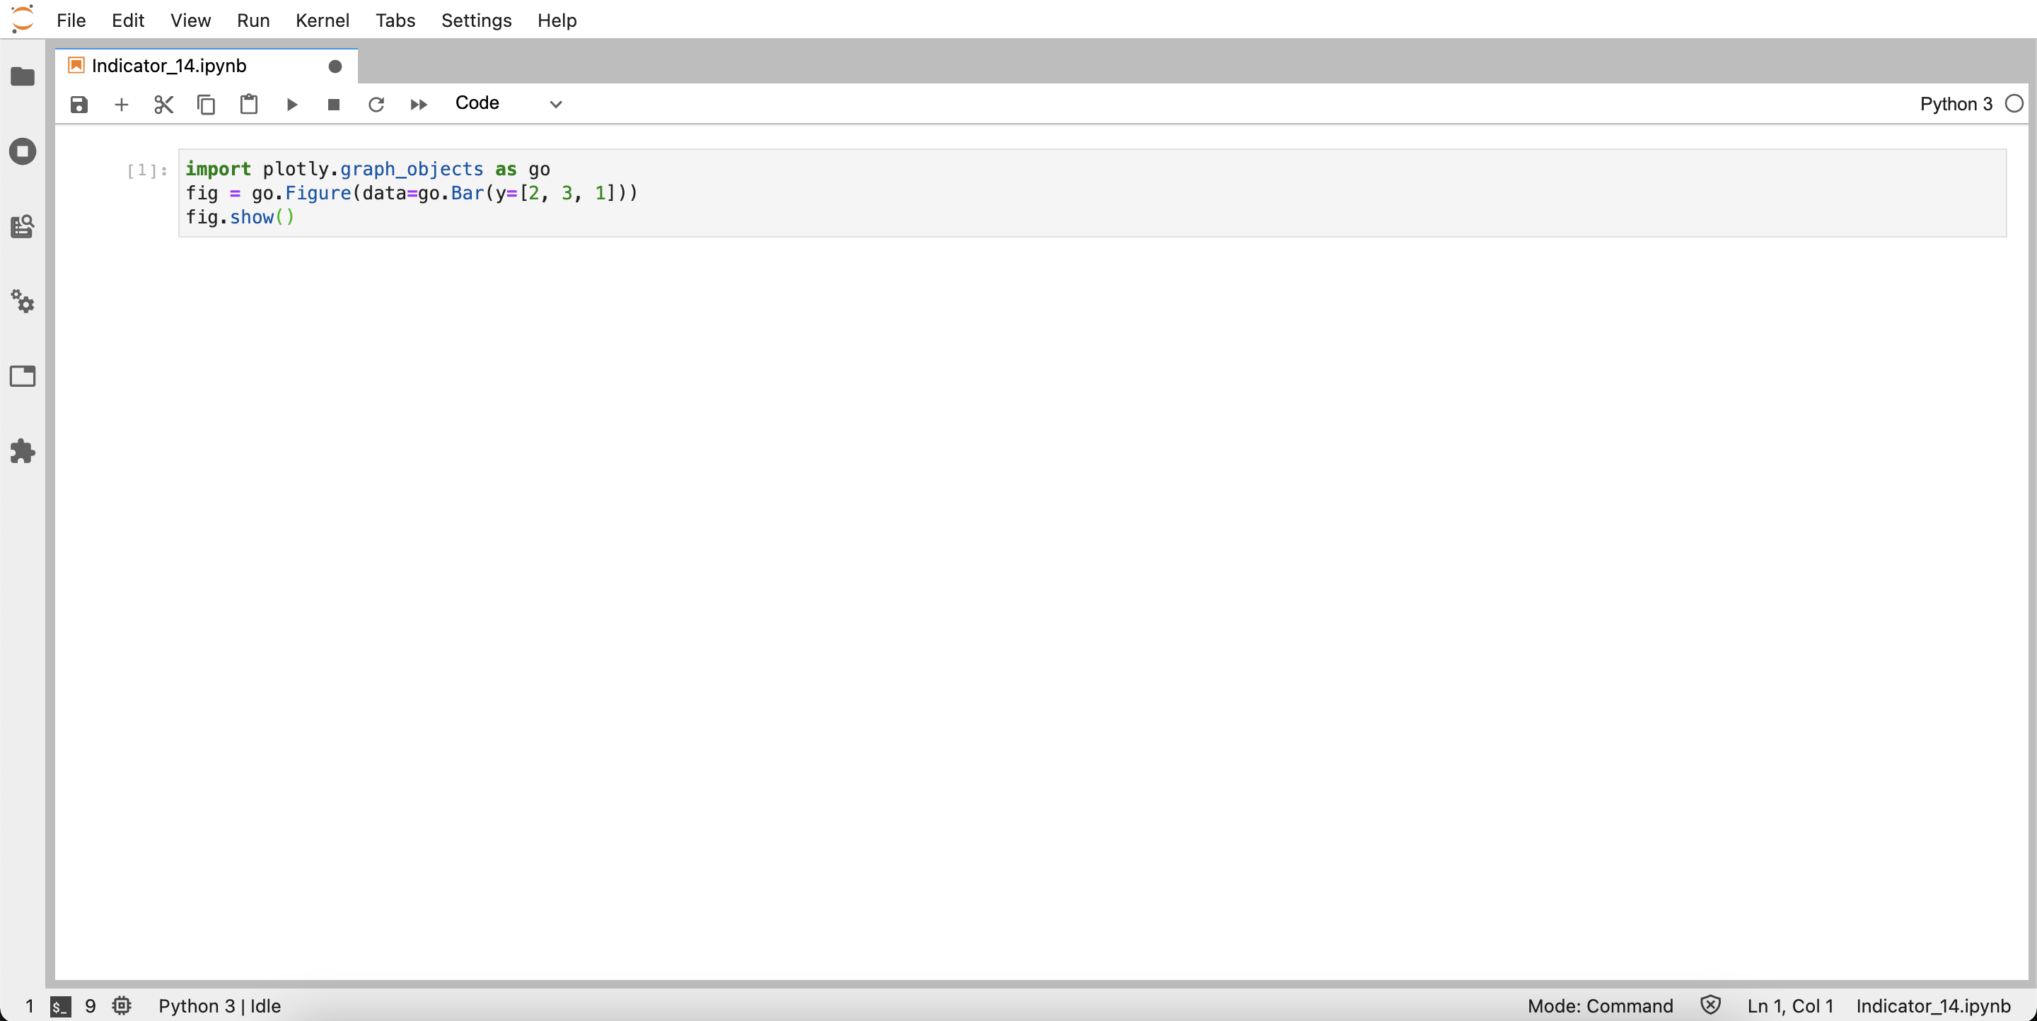
Task: Interrupt the running kernel
Action: (333, 105)
